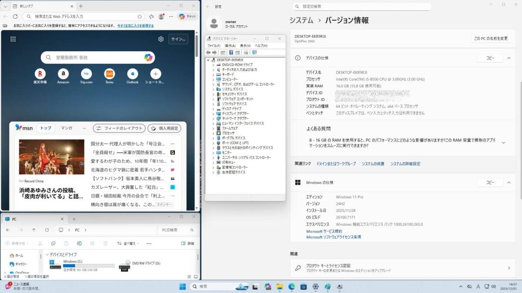The width and height of the screenshot is (522, 293).
Task: Add page to favorites star icon
Action: [x=140, y=16]
